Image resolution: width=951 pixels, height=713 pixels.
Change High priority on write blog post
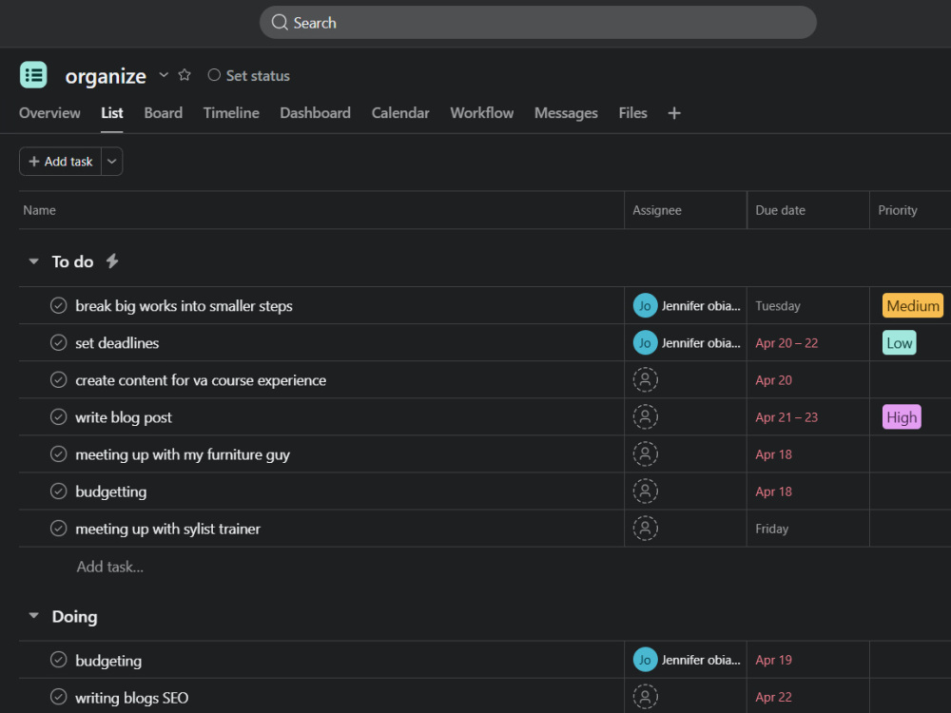pos(902,417)
